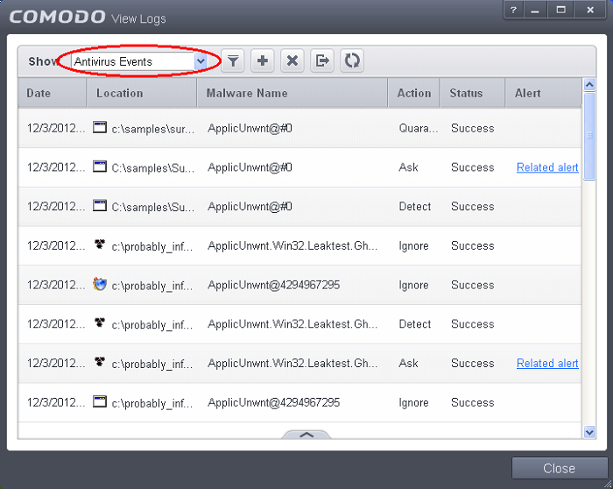
Task: Click the export logs arrow icon
Action: [322, 61]
